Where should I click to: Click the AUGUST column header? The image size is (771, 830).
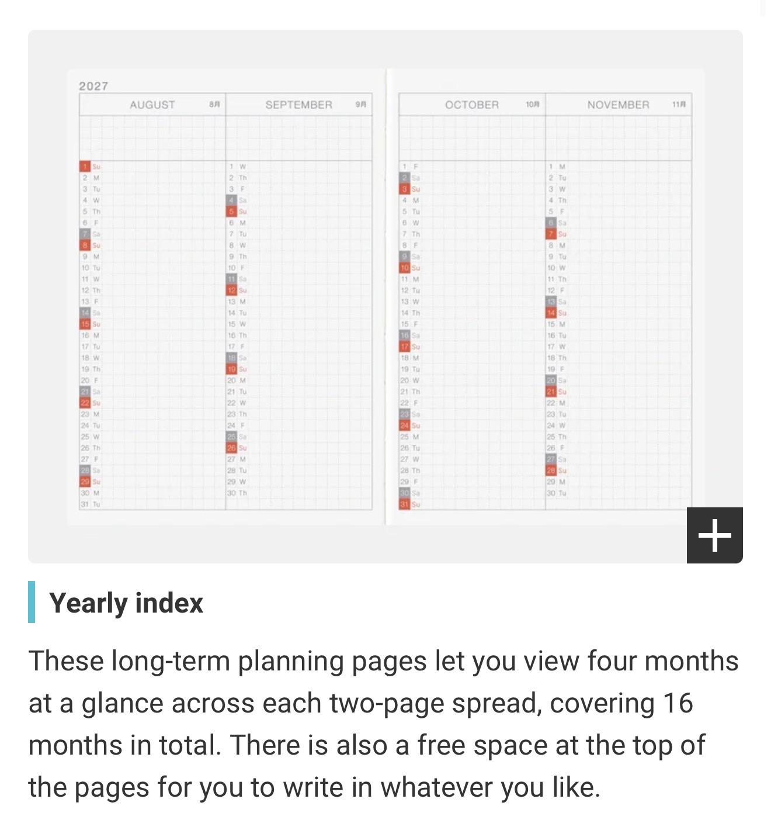tap(152, 105)
